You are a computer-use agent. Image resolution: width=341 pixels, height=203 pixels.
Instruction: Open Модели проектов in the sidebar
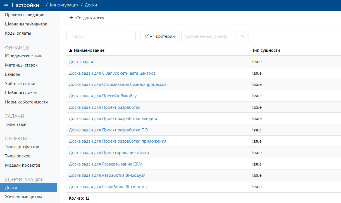(23, 165)
